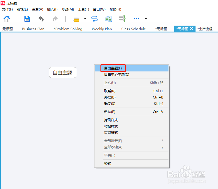This screenshot has width=218, height=189.
Task: Switch to the first 无标题 tab
Action: point(7,29)
